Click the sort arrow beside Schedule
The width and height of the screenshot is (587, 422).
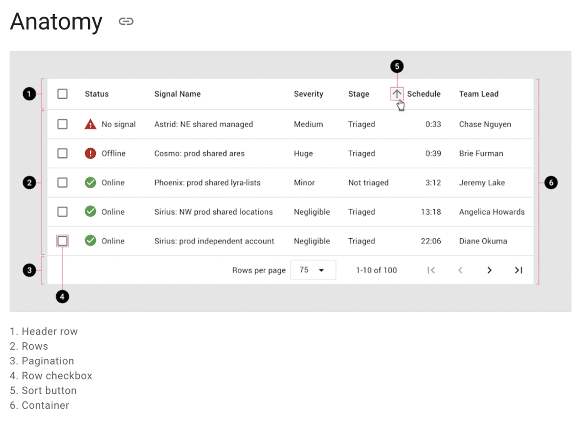(x=397, y=93)
